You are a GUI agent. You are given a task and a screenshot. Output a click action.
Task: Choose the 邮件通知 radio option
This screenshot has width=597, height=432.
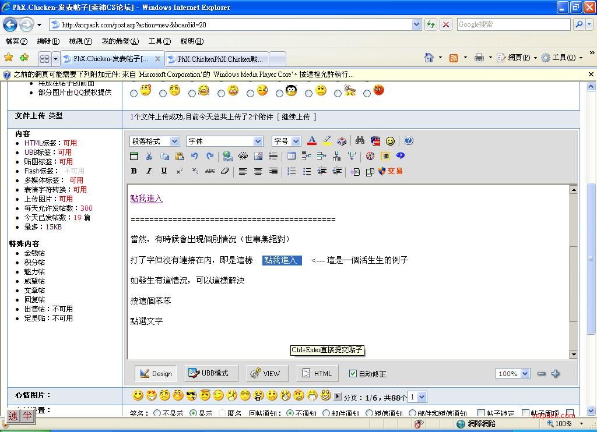[326, 413]
